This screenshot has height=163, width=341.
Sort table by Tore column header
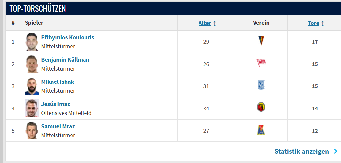click(313, 23)
